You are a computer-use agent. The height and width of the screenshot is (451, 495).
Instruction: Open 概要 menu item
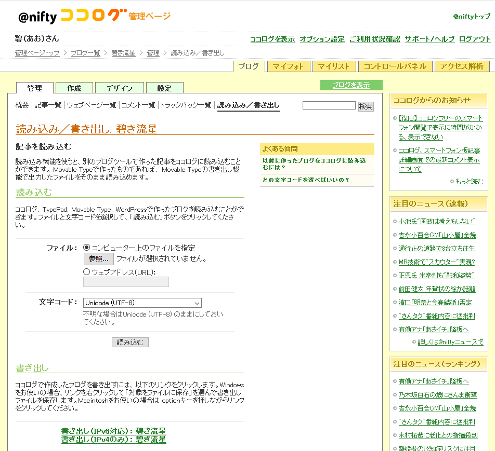pos(22,105)
